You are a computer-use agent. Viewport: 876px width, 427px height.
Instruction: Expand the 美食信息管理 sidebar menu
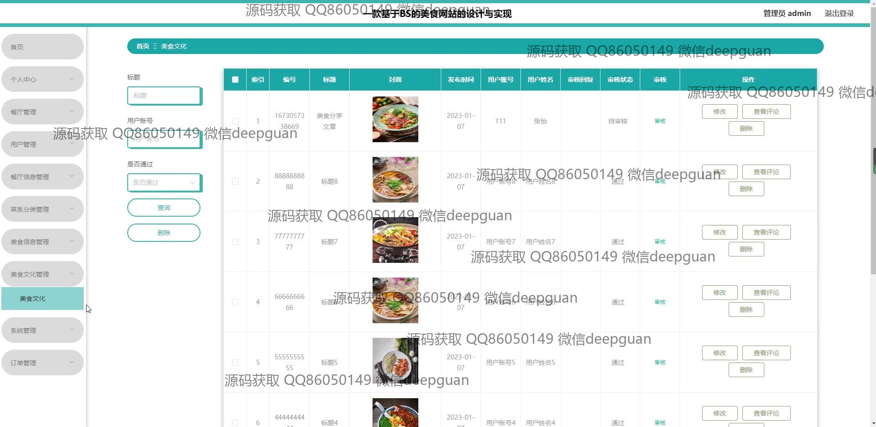pyautogui.click(x=43, y=241)
